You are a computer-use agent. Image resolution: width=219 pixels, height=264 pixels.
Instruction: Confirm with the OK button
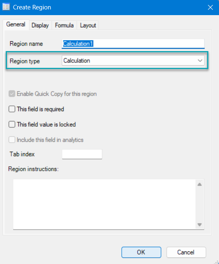[x=141, y=252]
